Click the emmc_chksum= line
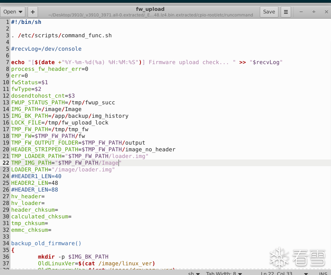The image size is (331, 275). (x=31, y=230)
